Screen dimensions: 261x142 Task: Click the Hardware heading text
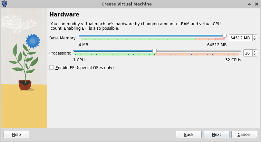64,15
